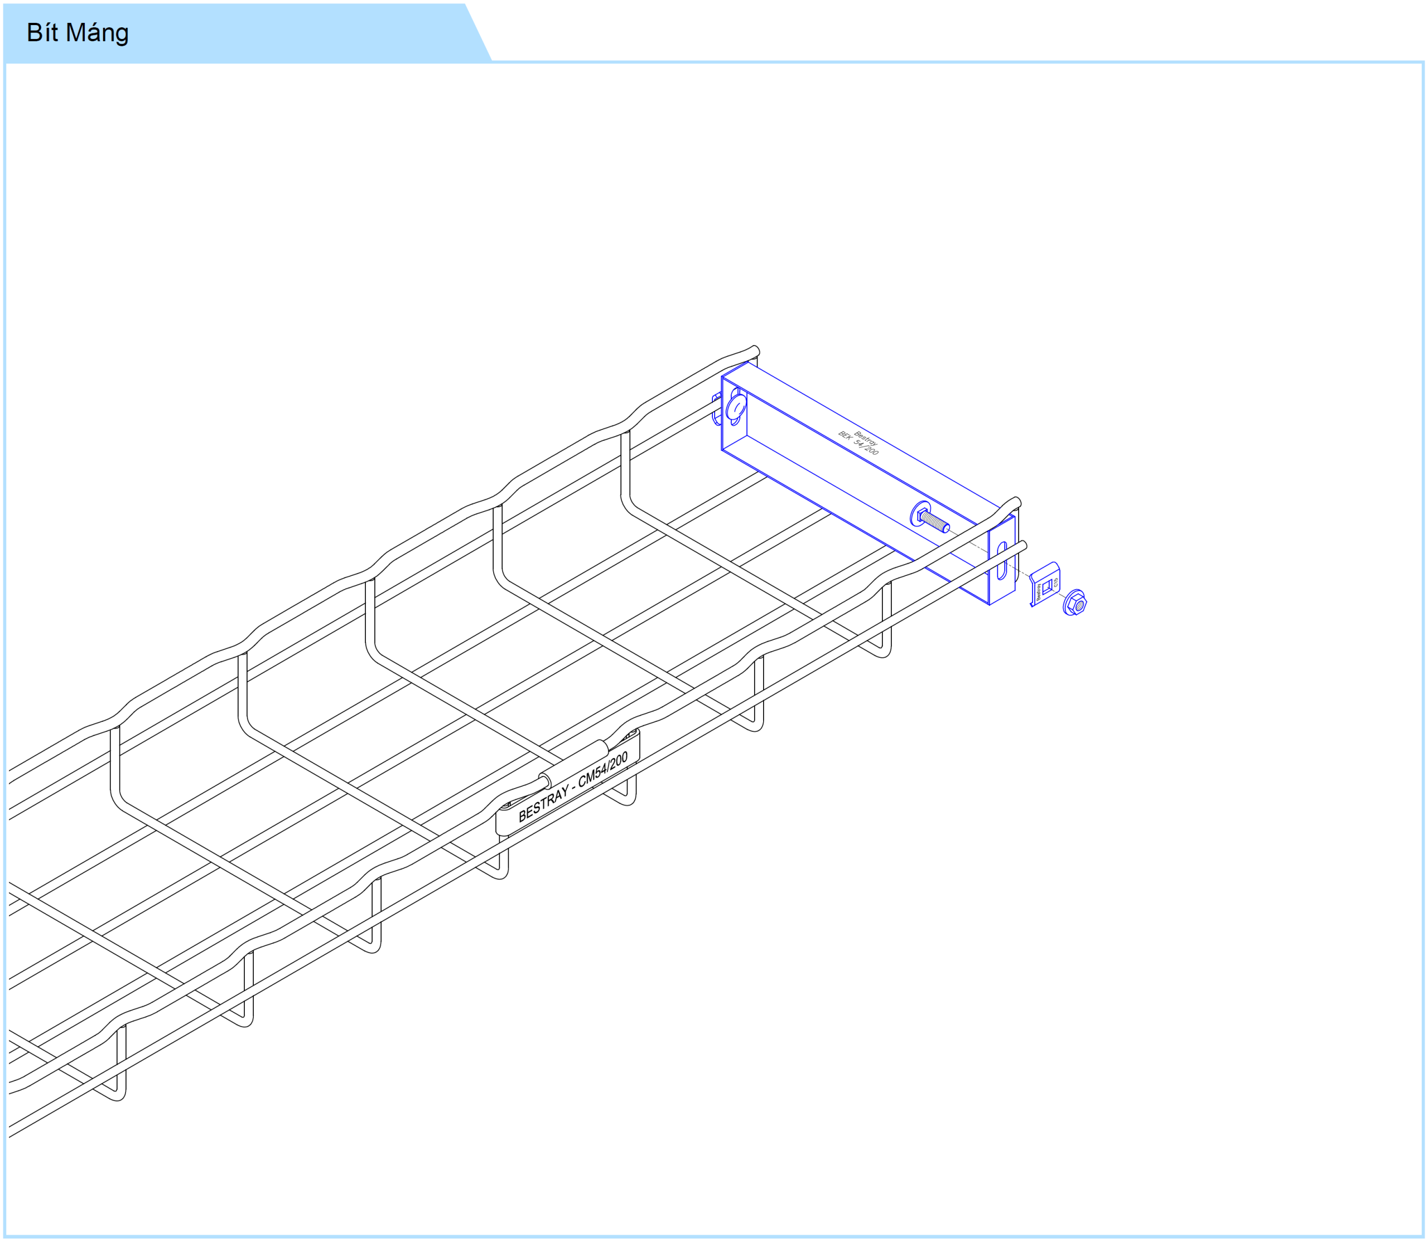1428x1243 pixels.
Task: Click the "Bít Máng" title tab
Action: coord(78,33)
